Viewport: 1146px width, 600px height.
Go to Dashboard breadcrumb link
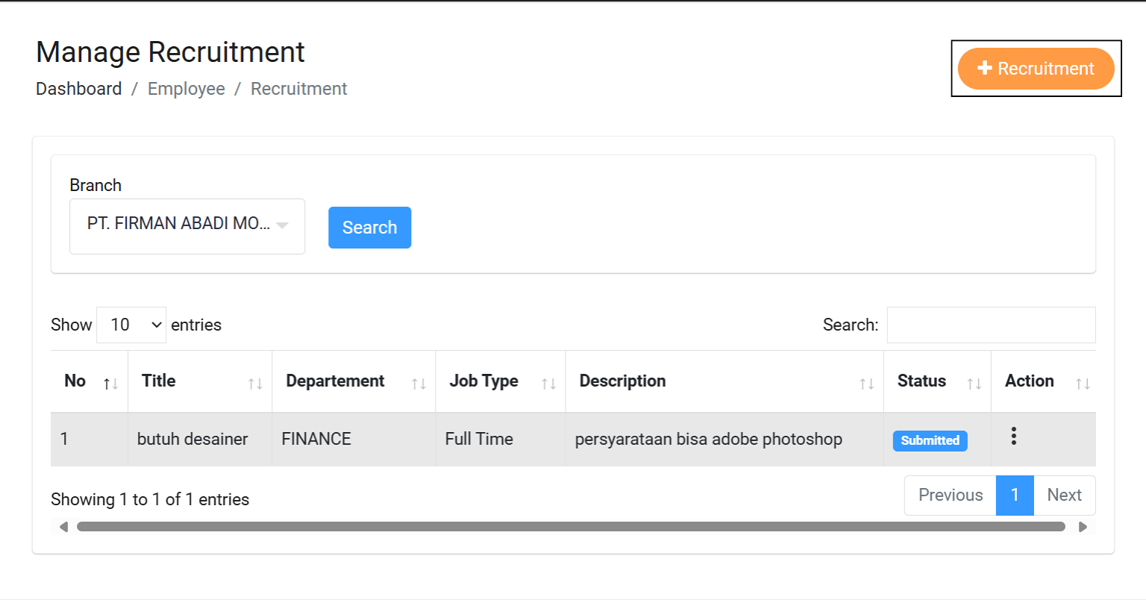click(x=78, y=89)
